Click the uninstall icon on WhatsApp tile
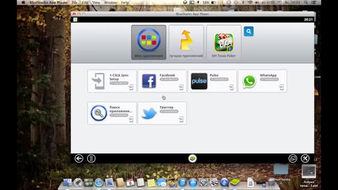This screenshot has height=190, width=338. (281, 87)
